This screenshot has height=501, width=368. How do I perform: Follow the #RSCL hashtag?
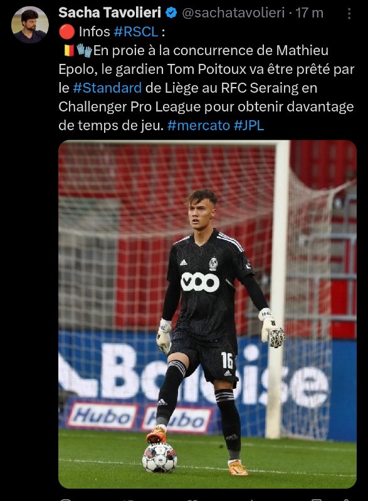click(136, 32)
